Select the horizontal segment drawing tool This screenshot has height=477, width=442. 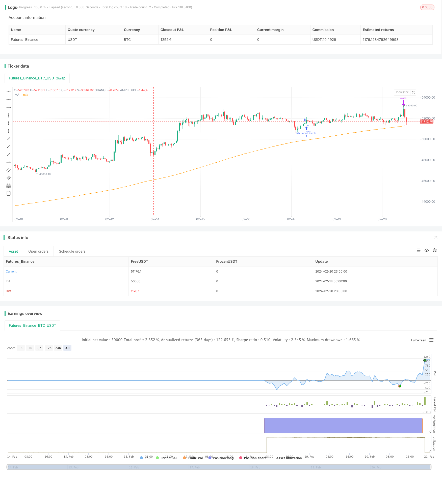(x=9, y=107)
